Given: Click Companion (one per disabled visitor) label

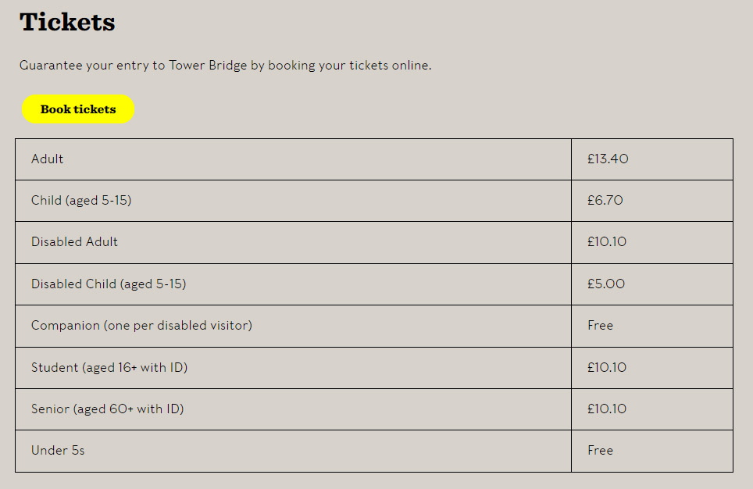Looking at the screenshot, I should click(x=141, y=326).
